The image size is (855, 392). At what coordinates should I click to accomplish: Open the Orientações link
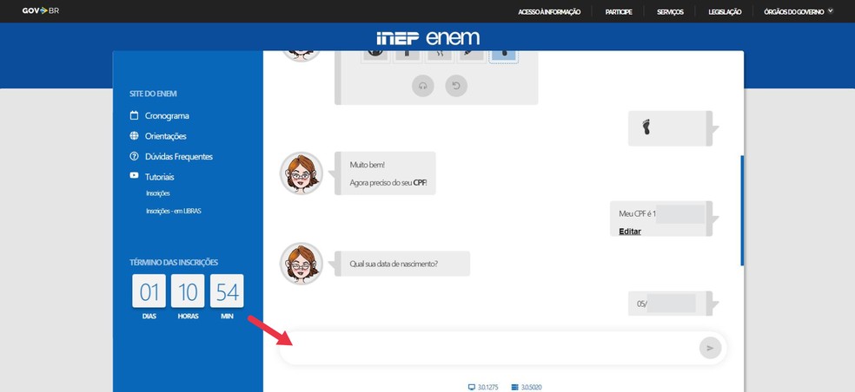click(x=165, y=136)
